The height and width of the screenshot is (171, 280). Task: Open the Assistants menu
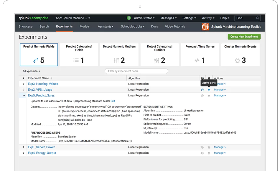106,26
